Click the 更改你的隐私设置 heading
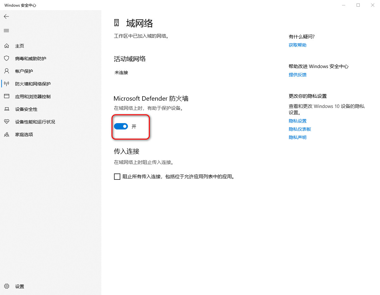Image resolution: width=380 pixels, height=295 pixels. coord(308,96)
